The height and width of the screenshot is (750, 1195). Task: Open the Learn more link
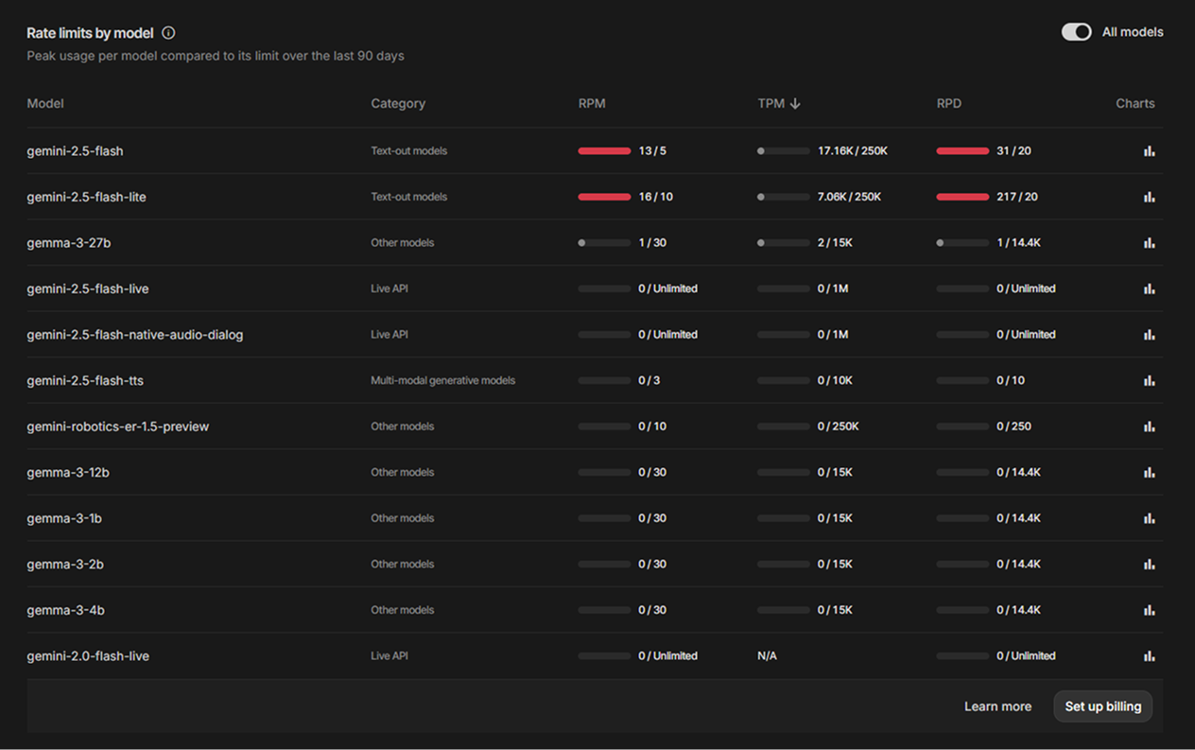(997, 706)
